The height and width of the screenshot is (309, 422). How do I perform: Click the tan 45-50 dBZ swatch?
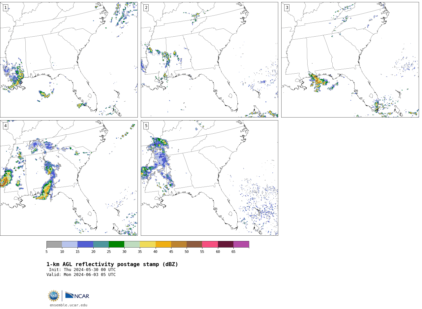179,244
